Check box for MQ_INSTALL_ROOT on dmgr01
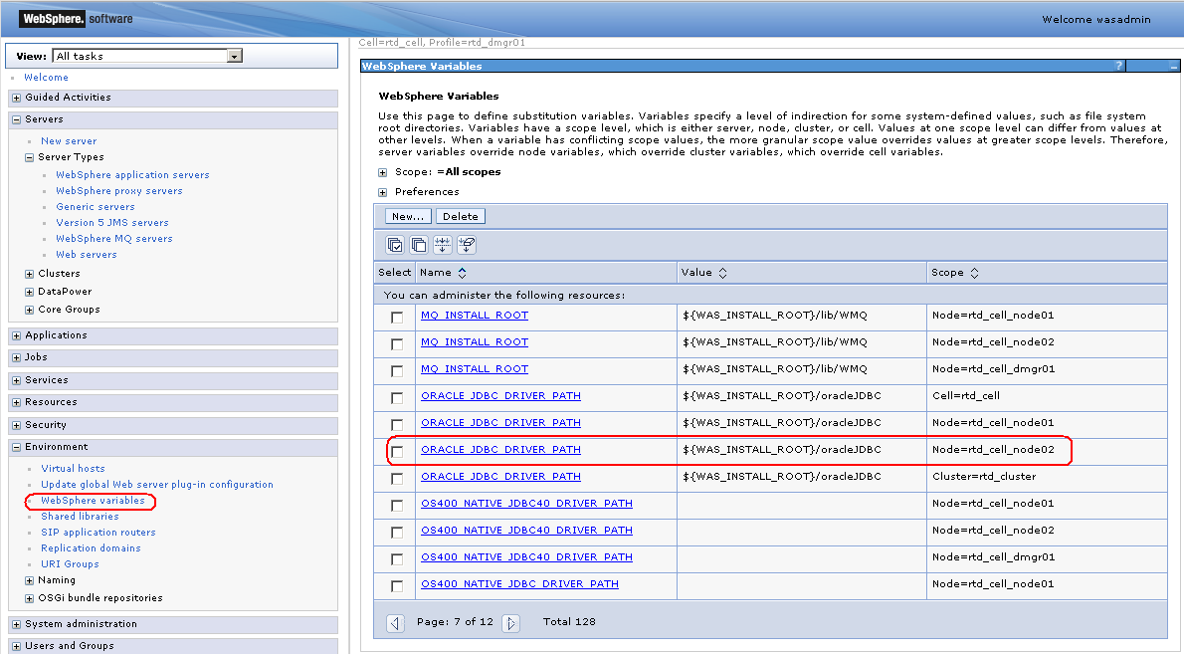Viewport: 1184px width, 654px height. (x=397, y=371)
